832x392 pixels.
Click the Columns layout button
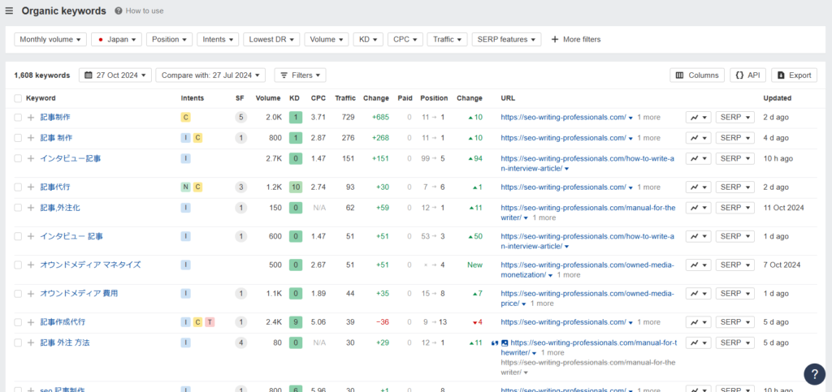(697, 75)
